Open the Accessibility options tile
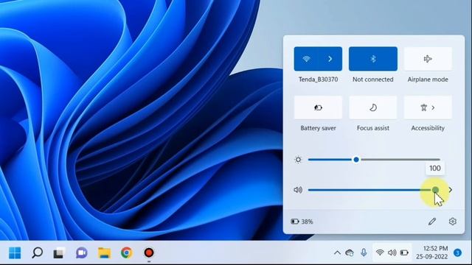Viewport: 472px width, 265px height. [x=428, y=107]
